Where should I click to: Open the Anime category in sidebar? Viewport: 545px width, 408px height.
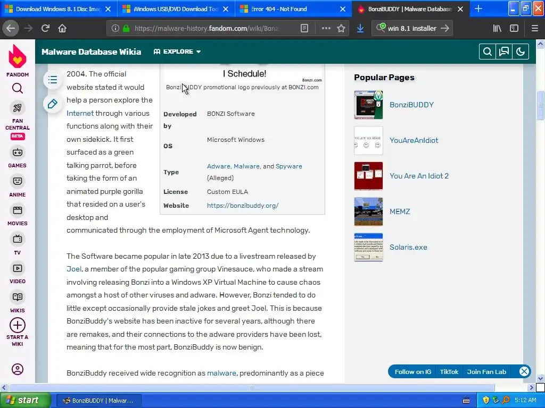pyautogui.click(x=18, y=186)
